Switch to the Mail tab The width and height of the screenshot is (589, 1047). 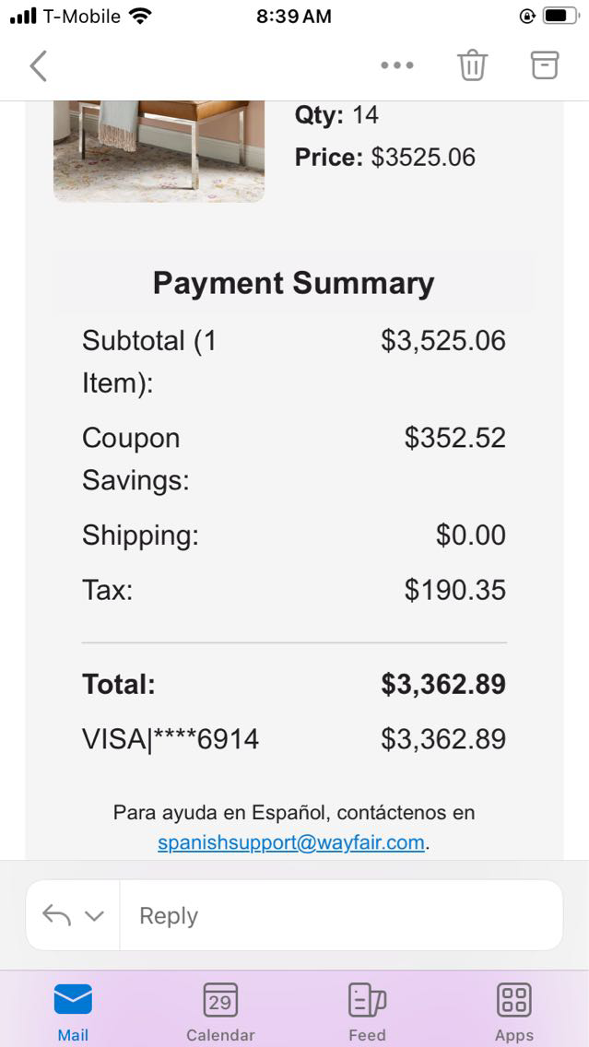pos(73,1009)
